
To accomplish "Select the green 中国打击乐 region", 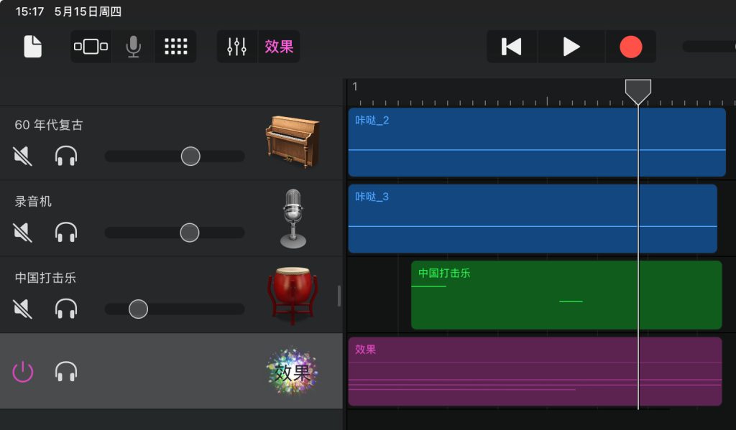I will click(566, 295).
